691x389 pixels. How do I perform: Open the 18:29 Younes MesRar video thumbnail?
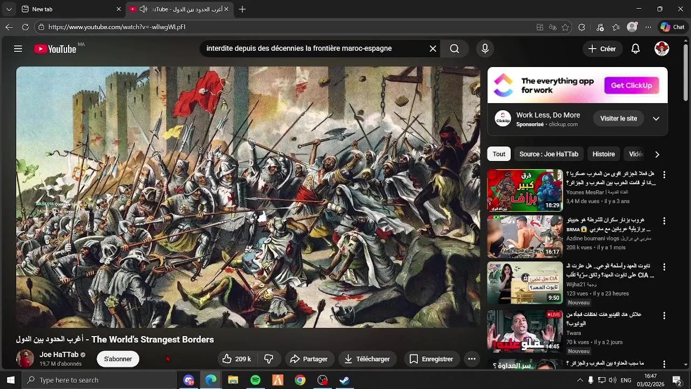click(525, 191)
